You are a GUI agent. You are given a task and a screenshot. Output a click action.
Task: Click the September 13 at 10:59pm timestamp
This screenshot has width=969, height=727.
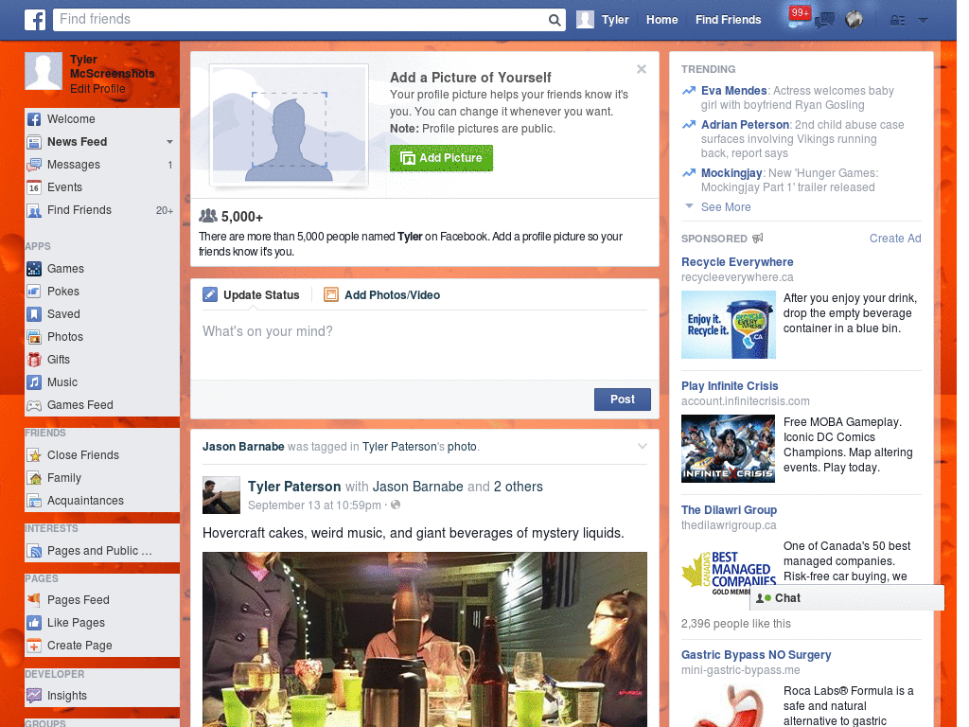[x=314, y=505]
